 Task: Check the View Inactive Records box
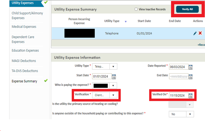click(136, 9)
